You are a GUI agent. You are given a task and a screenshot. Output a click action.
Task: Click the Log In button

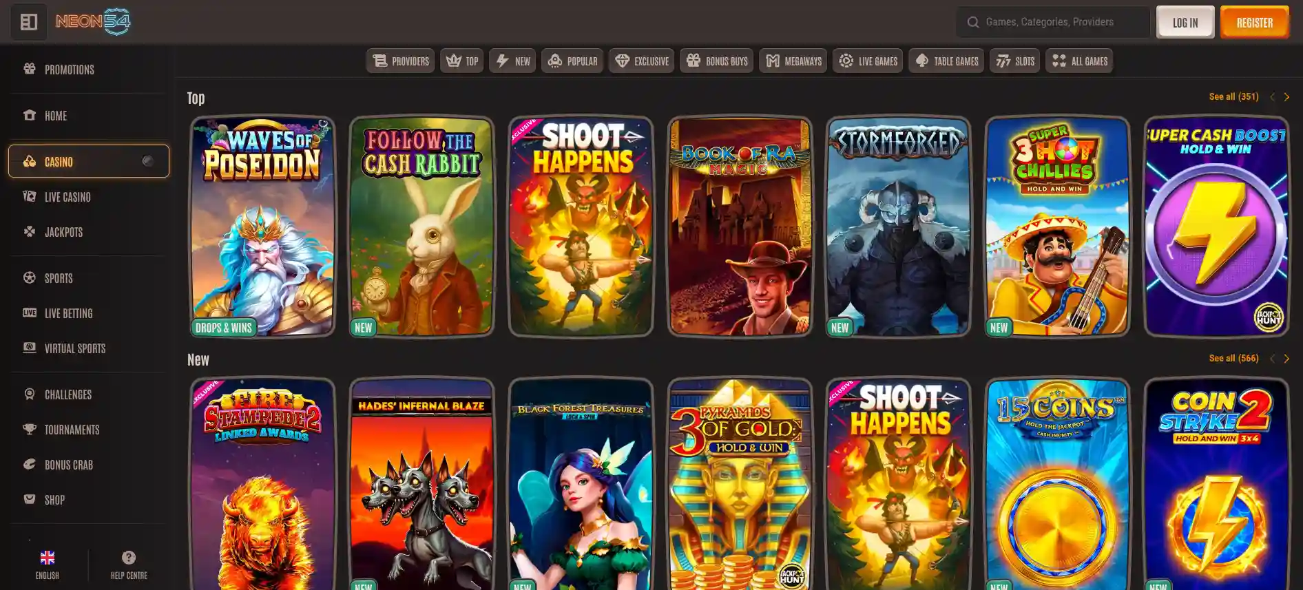[1185, 23]
